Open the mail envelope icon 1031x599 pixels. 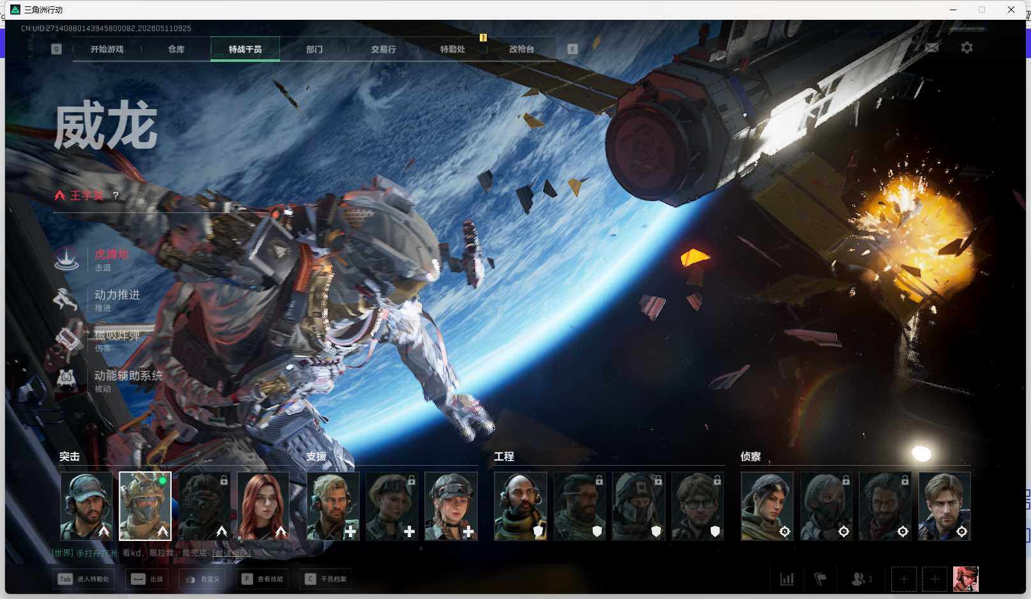[x=931, y=48]
